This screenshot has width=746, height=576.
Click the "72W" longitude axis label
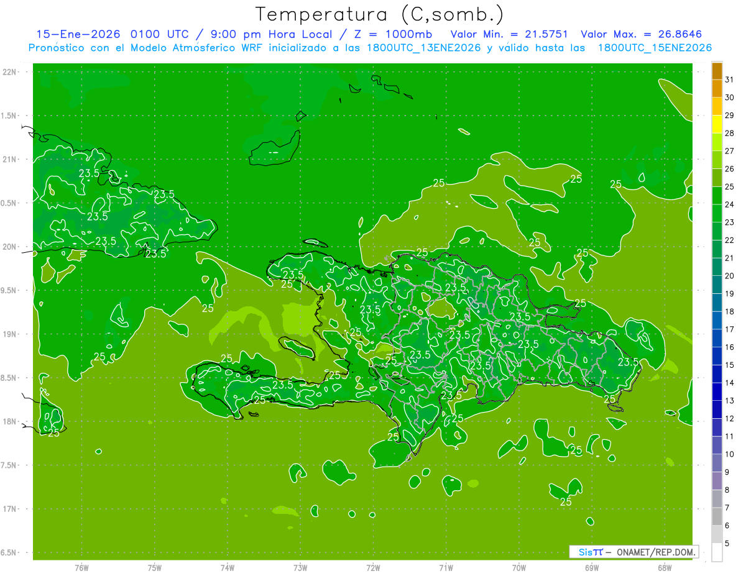coord(373,567)
